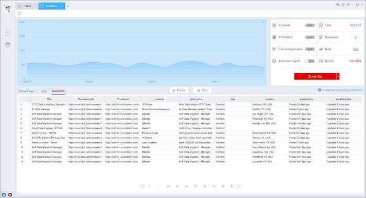Image resolution: width=366 pixels, height=198 pixels.
Task: Switch to the Logs tab
Action: point(43,91)
